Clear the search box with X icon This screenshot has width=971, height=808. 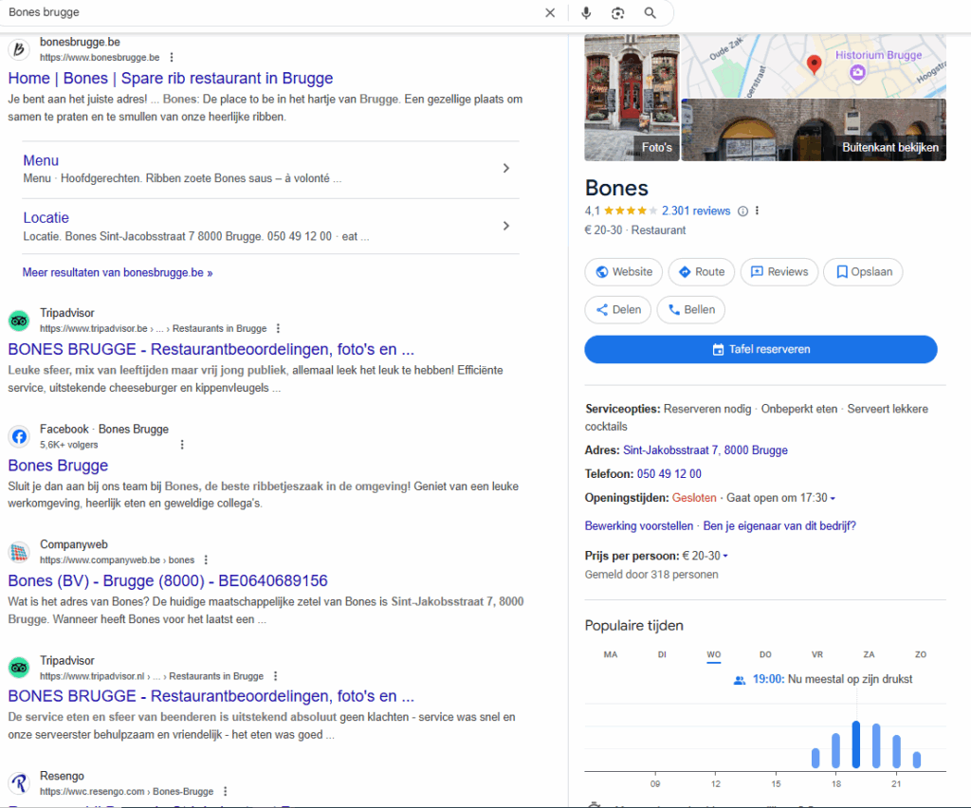coord(550,13)
